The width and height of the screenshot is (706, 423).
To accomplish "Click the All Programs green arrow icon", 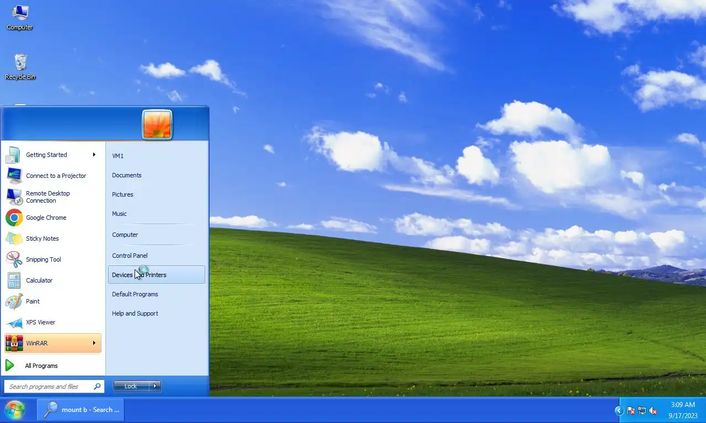I will pos(9,365).
